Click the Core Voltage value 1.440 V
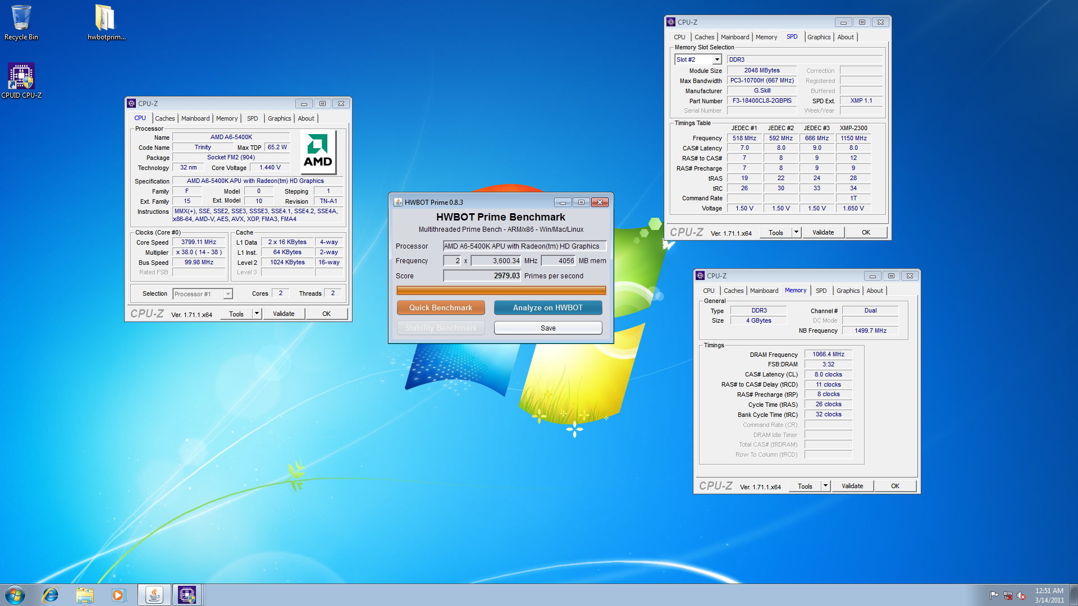The image size is (1078, 606). (269, 167)
